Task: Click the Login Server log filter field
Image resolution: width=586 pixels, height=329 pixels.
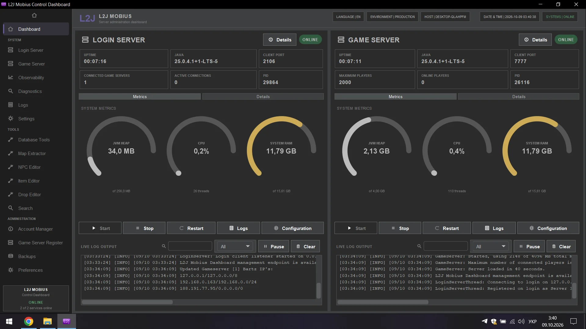Action: [190, 246]
